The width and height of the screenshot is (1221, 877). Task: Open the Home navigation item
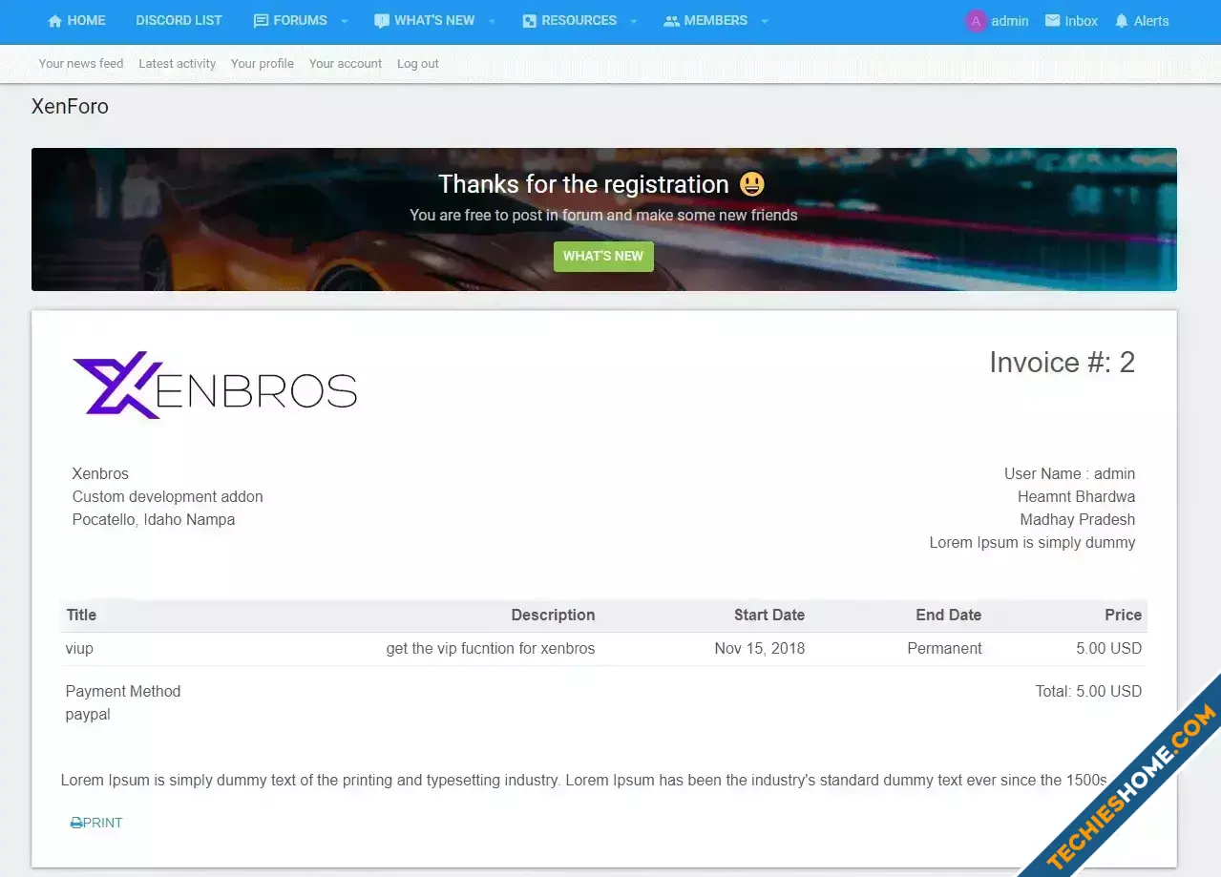(x=76, y=20)
